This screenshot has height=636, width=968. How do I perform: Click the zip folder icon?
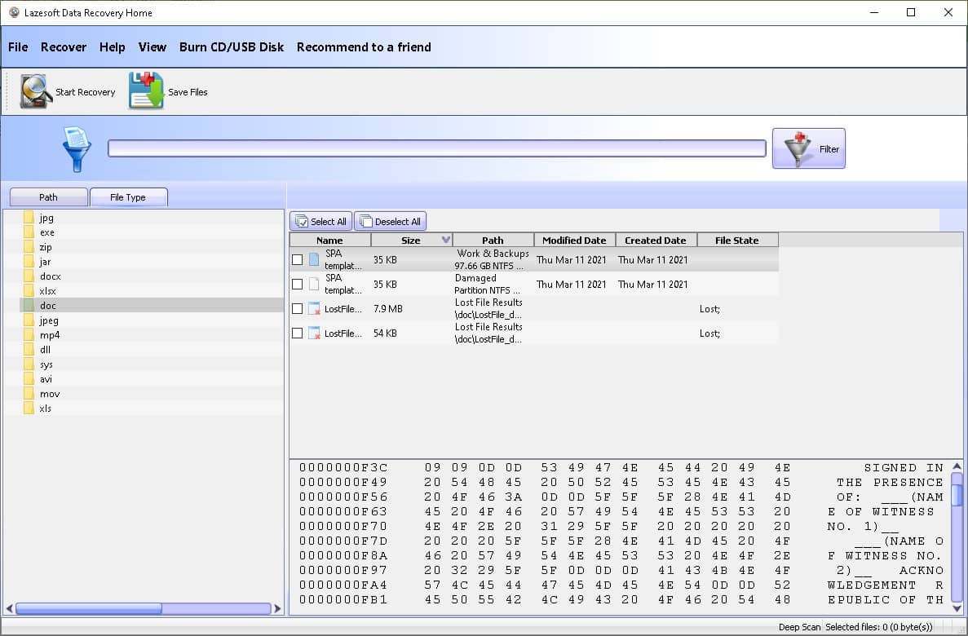(29, 247)
